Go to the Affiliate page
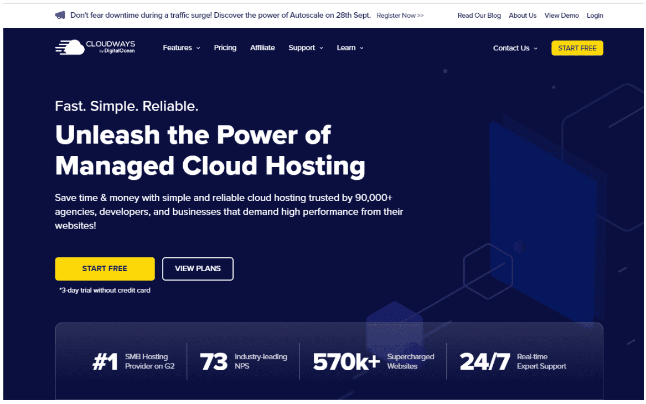Image resolution: width=646 pixels, height=404 pixels. click(x=262, y=48)
